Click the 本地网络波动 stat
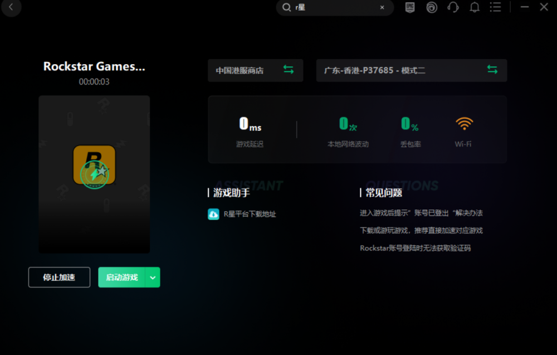The height and width of the screenshot is (355, 557). tap(348, 132)
